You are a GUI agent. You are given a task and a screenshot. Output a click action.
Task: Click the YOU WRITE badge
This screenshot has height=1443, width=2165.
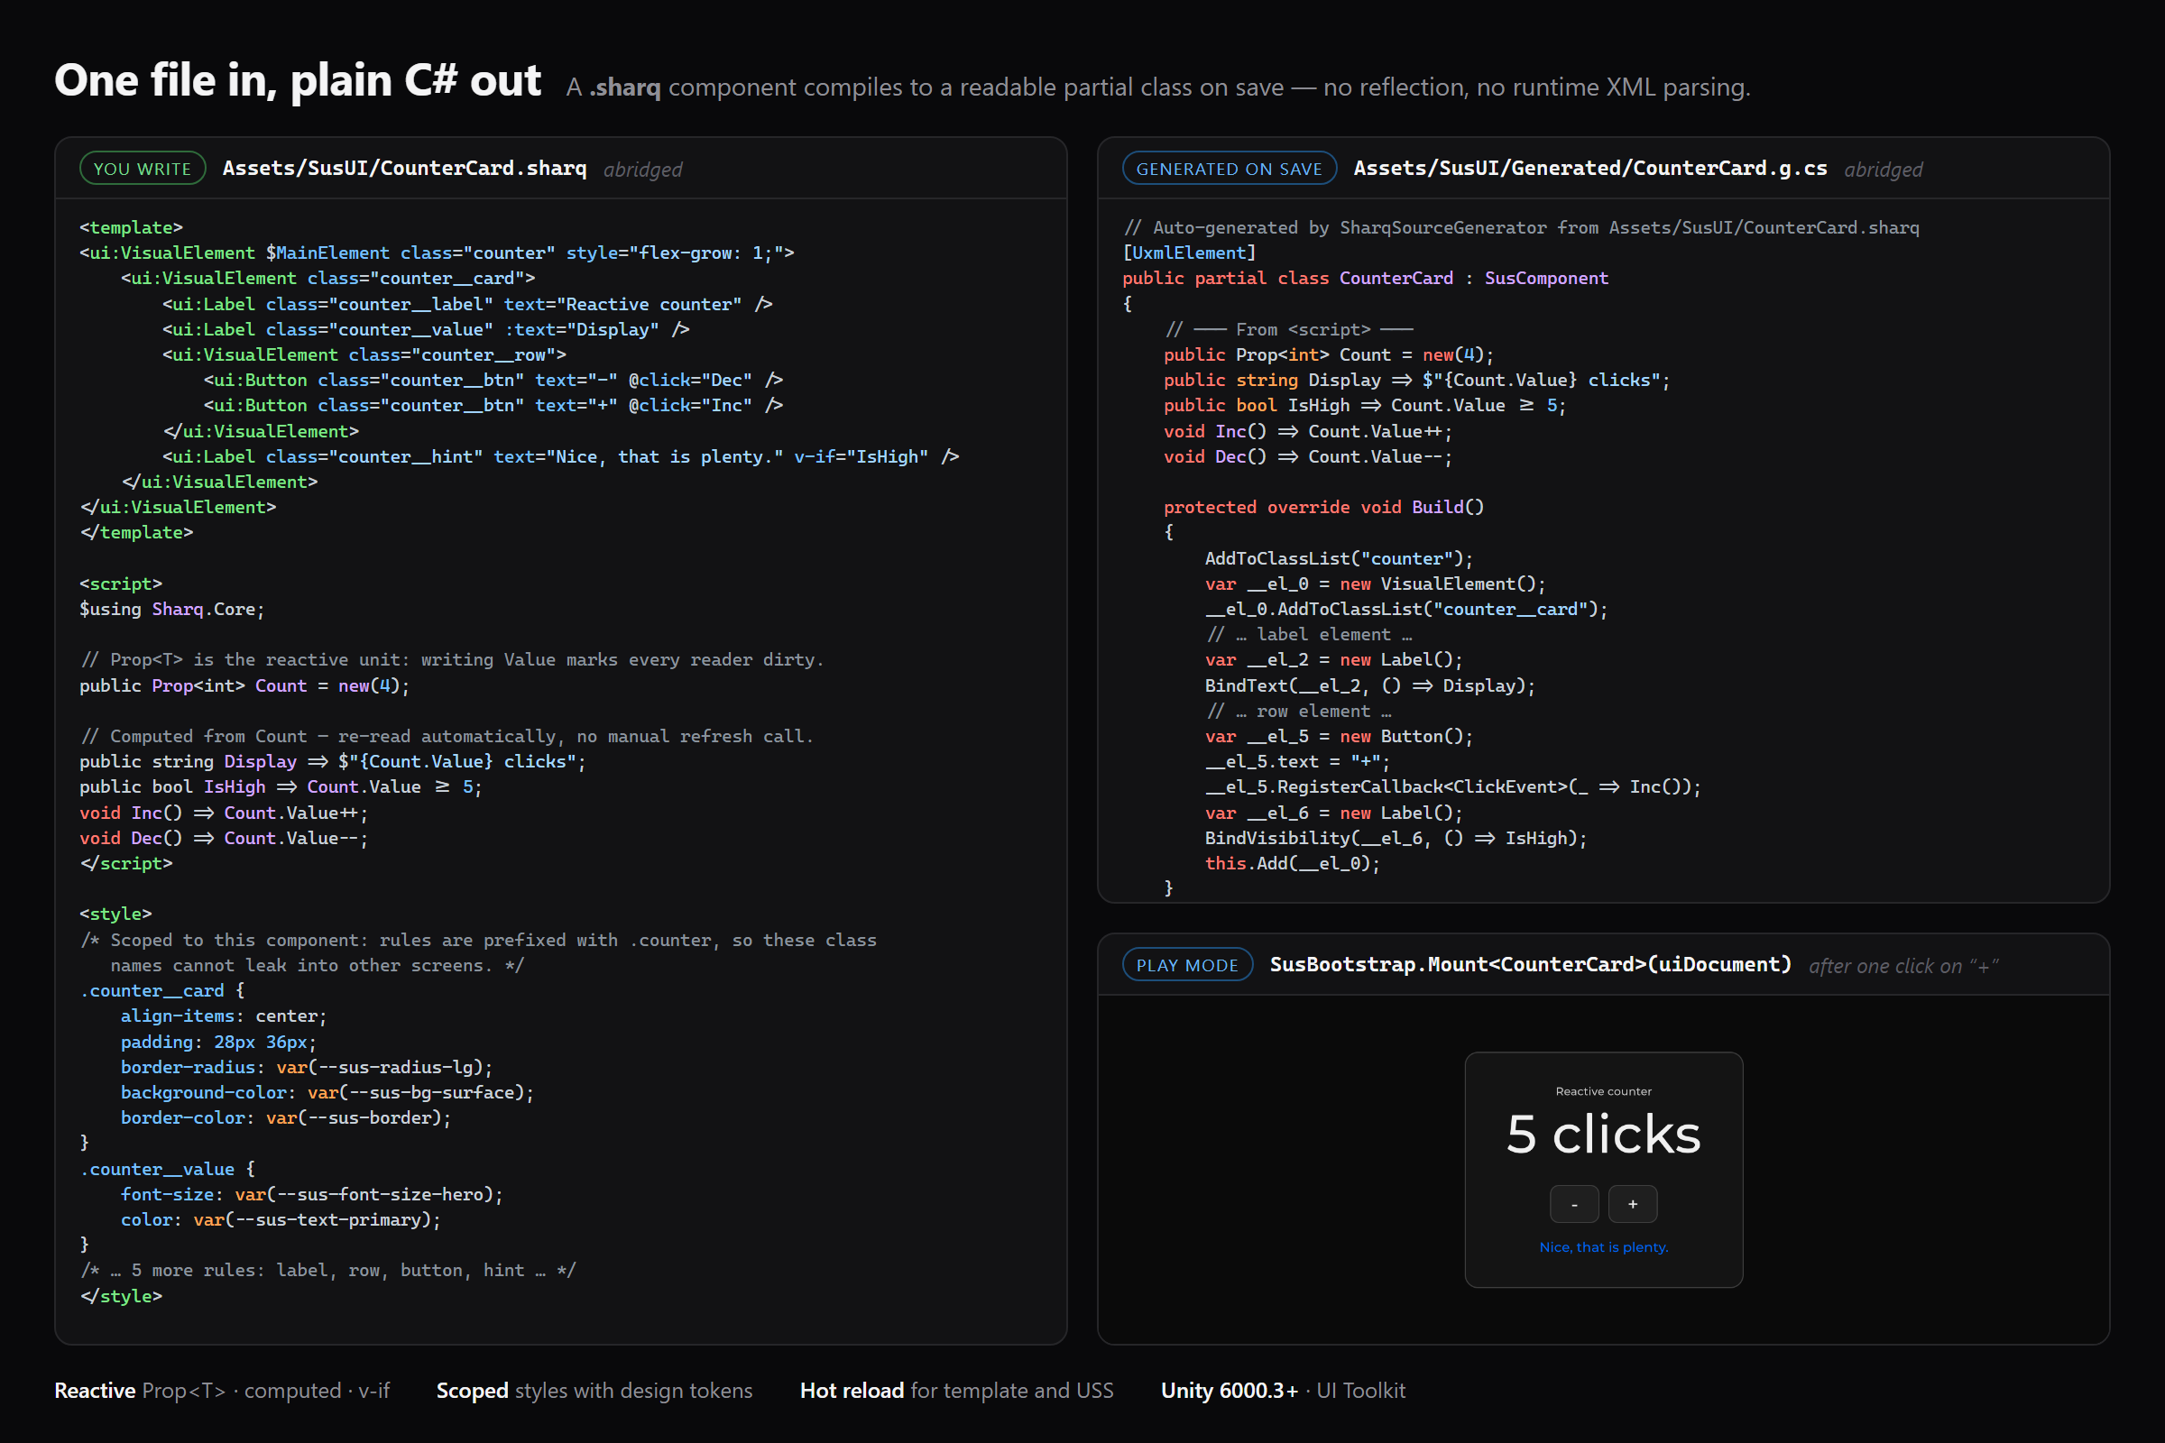(143, 169)
